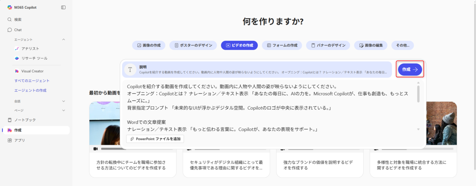
Task: Click the ノートブック icon
Action: point(10,120)
